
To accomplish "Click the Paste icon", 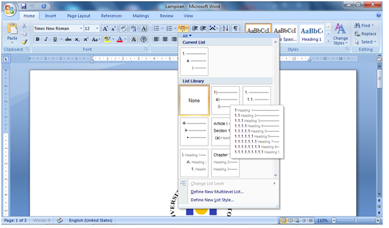I will 12,28.
